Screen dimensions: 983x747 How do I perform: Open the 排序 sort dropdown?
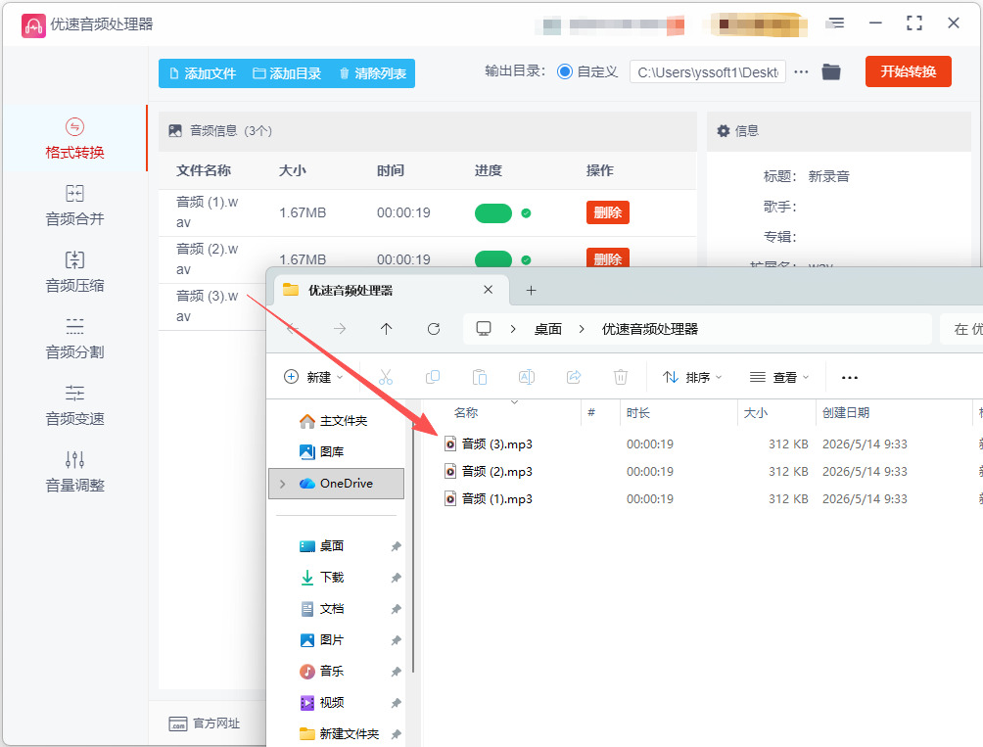(x=692, y=377)
